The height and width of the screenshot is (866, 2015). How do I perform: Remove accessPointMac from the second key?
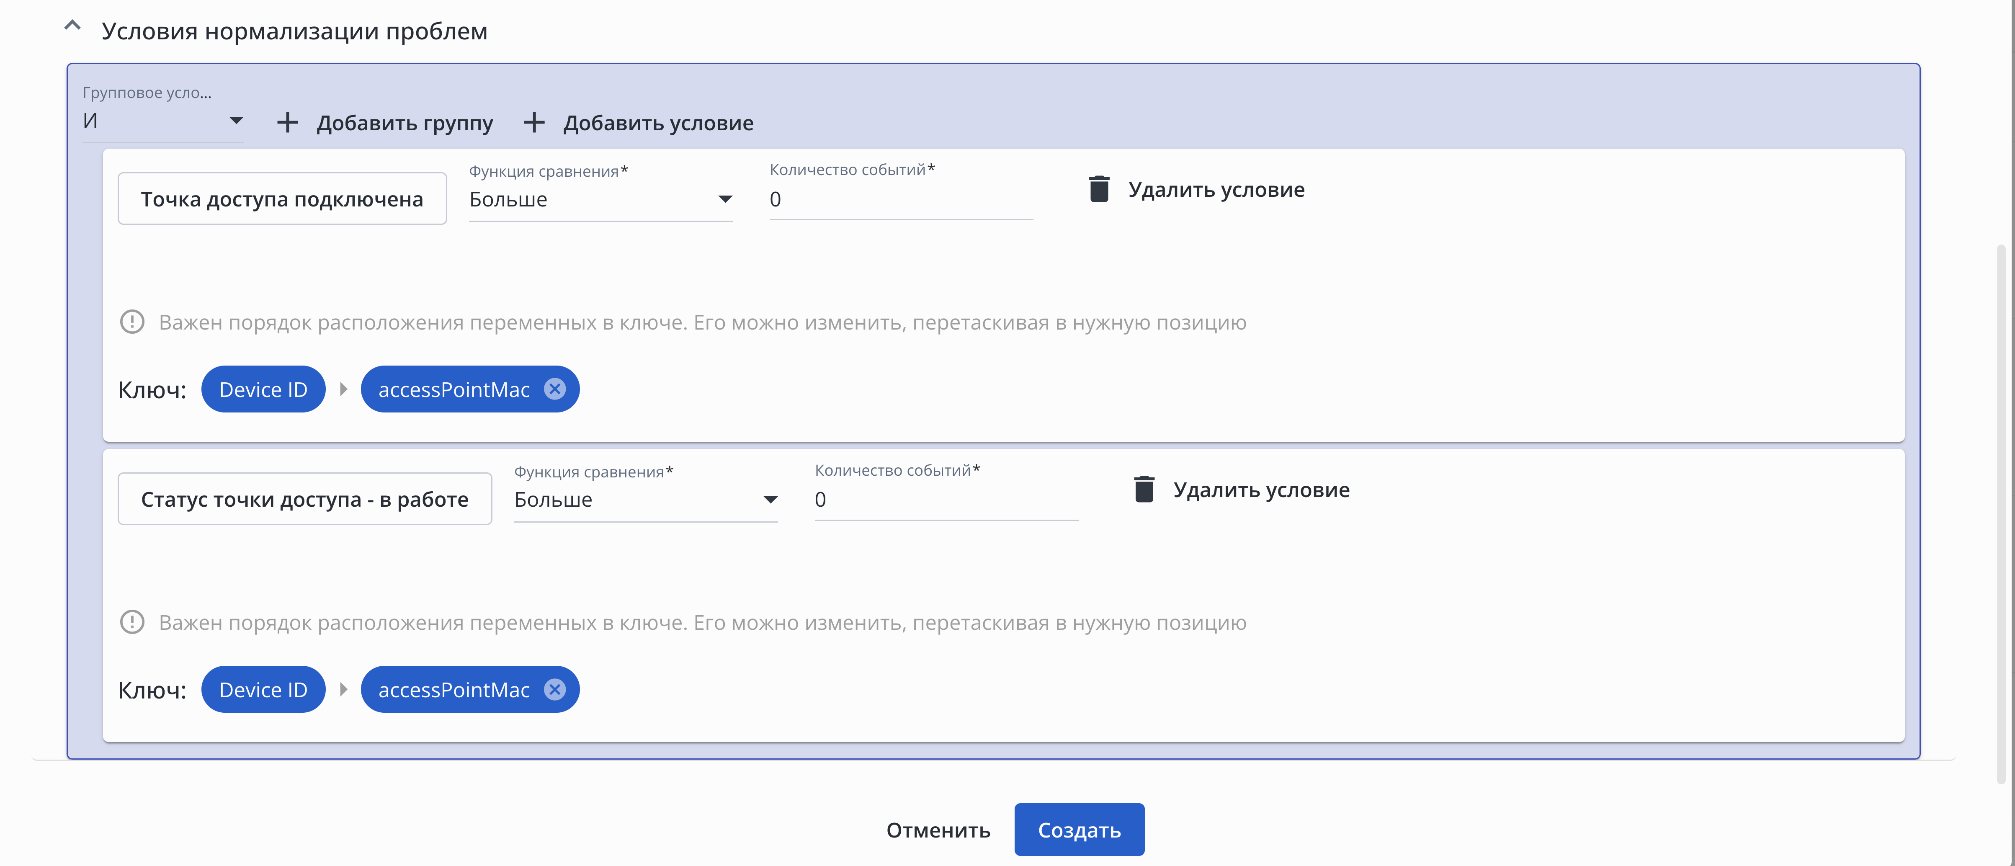[554, 689]
